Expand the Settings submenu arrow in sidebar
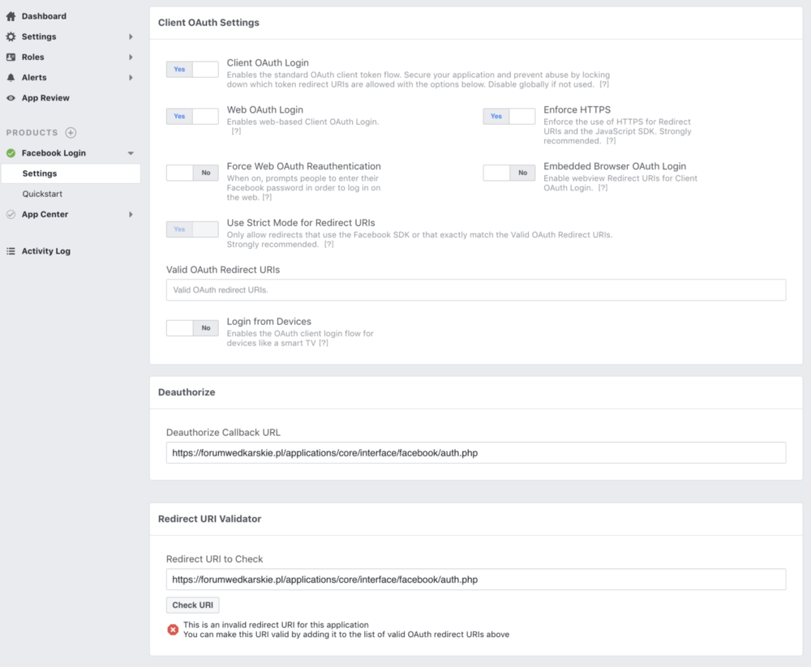Viewport: 811px width, 667px height. (x=131, y=36)
